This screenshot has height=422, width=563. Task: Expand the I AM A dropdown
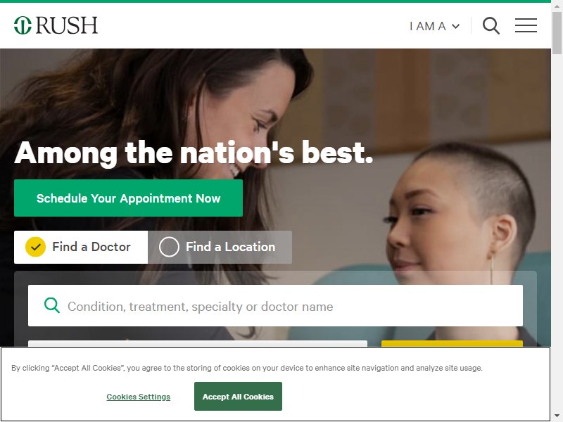[434, 26]
